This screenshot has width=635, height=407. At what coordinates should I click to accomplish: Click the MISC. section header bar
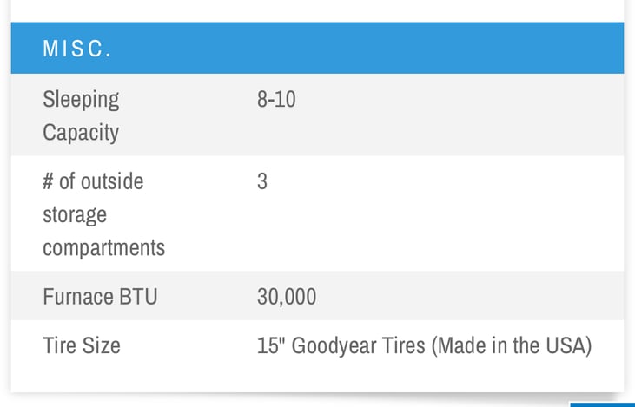pos(317,48)
